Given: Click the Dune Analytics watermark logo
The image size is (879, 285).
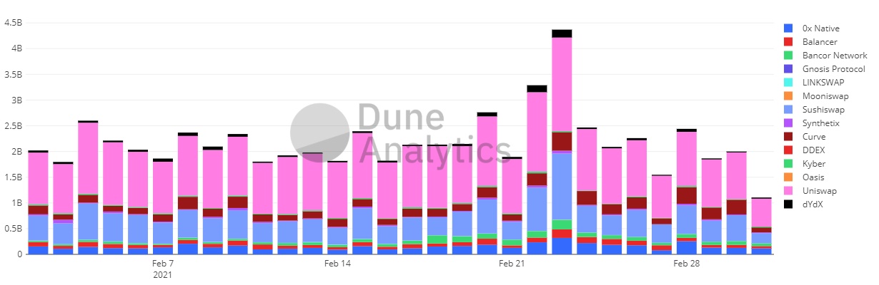Looking at the screenshot, I should tap(319, 132).
